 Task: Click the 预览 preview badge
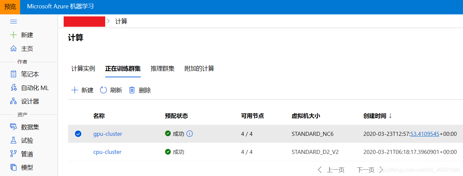[10, 7]
